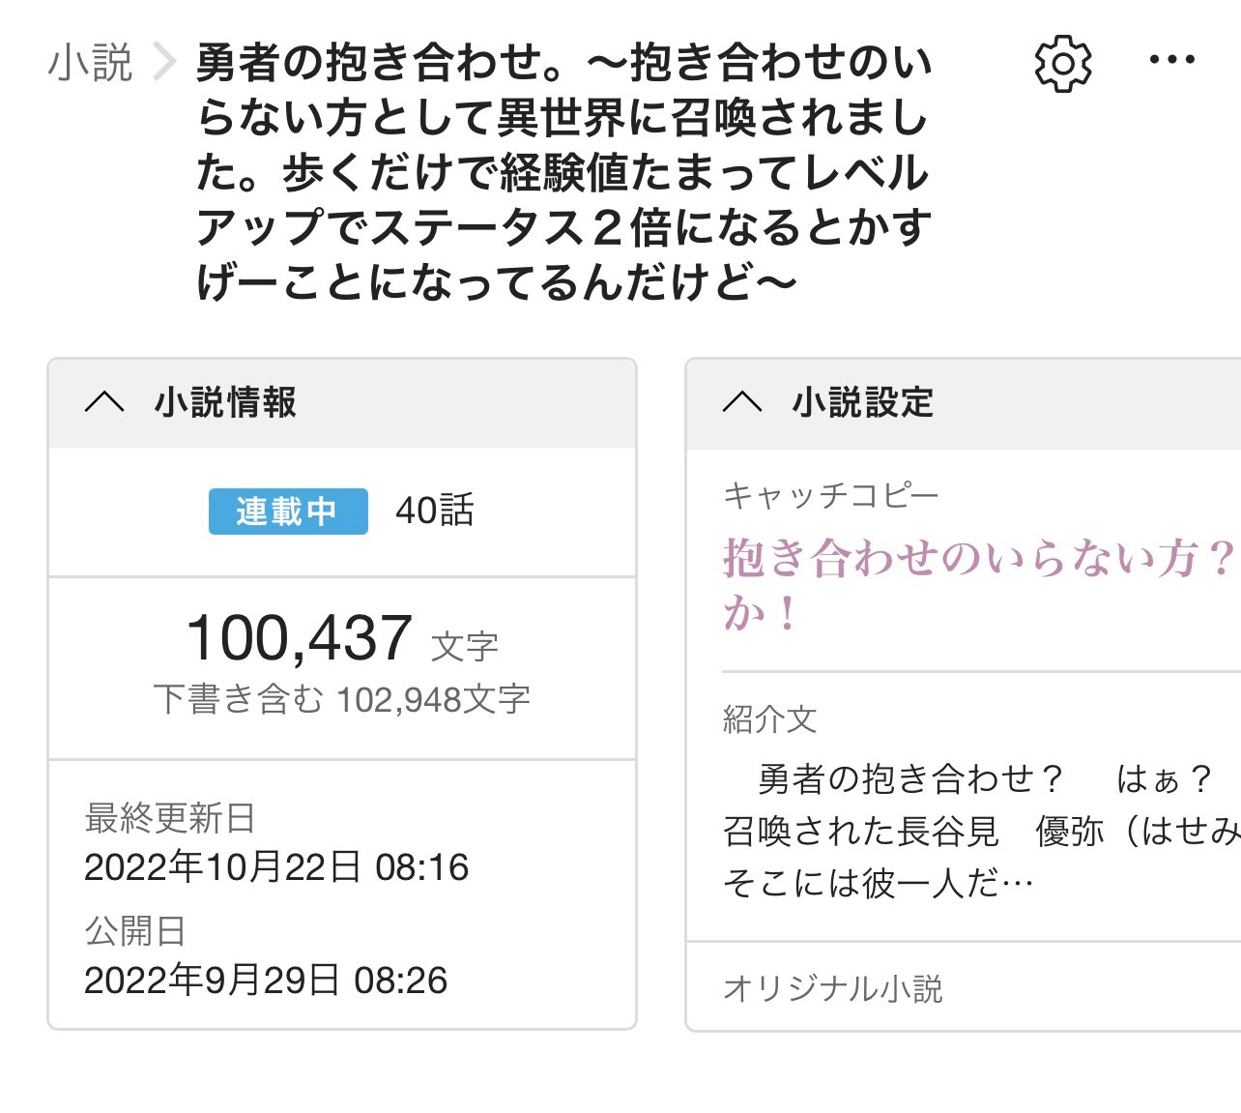This screenshot has width=1241, height=1113.
Task: Click the blue 連載中 status badge
Action: [x=288, y=511]
